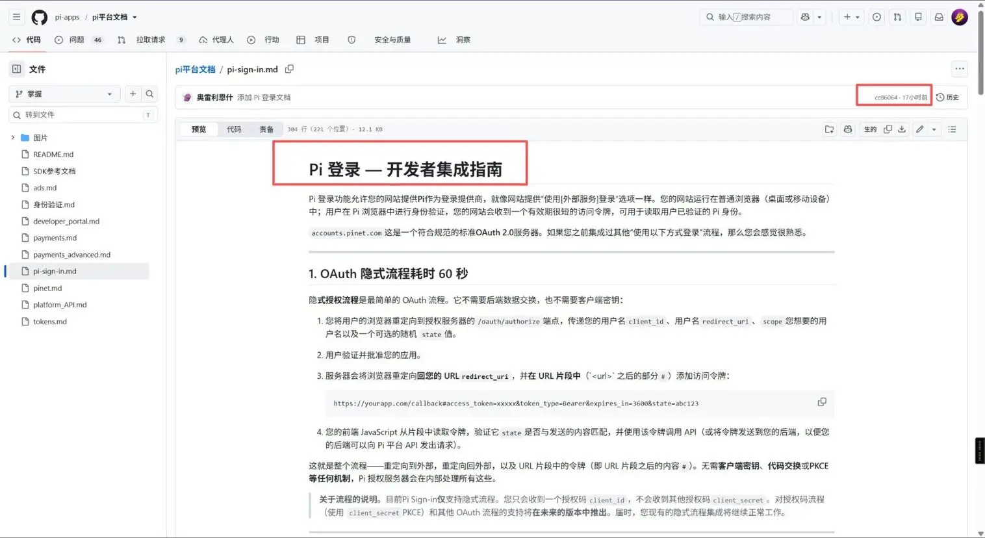The width and height of the screenshot is (985, 538).
Task: Open the create-new plus menu
Action: tap(851, 17)
